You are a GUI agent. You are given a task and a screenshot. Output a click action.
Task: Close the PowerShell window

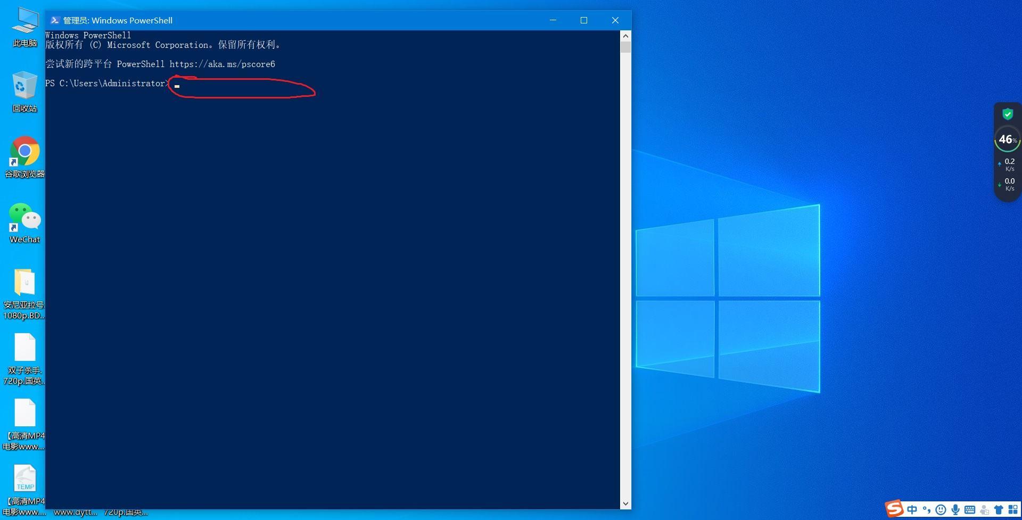(x=615, y=20)
